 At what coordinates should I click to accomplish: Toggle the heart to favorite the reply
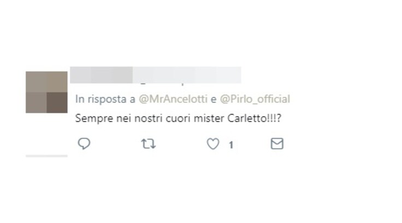click(x=213, y=143)
